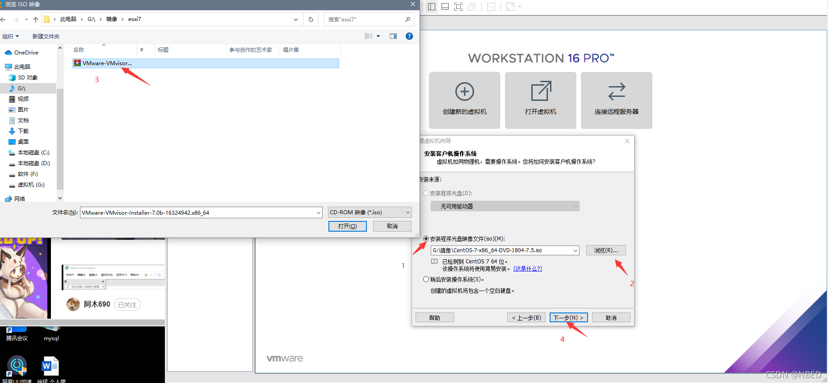
Task: Click 连接远程服务器 tile
Action: pyautogui.click(x=617, y=100)
